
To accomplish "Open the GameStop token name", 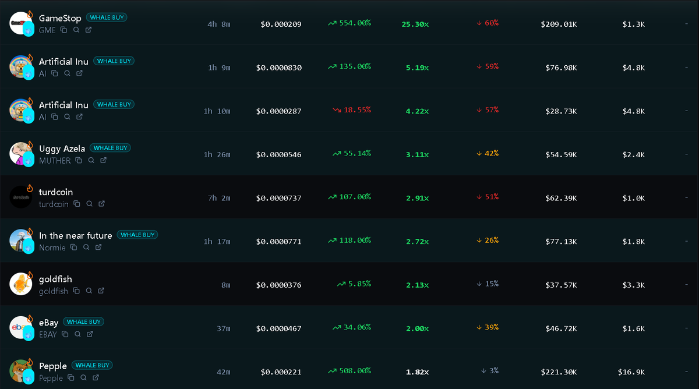I will point(60,18).
